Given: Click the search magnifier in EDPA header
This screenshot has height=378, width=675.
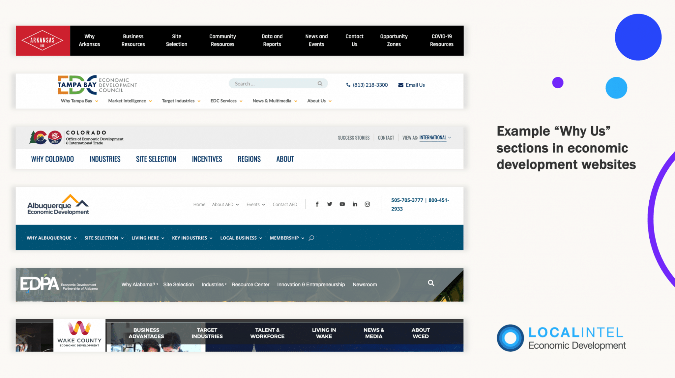Looking at the screenshot, I should pos(431,283).
